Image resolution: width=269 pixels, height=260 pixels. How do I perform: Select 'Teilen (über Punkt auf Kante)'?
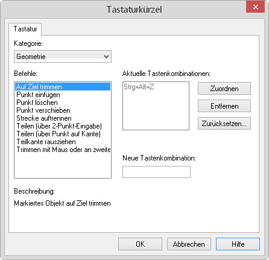(63, 134)
